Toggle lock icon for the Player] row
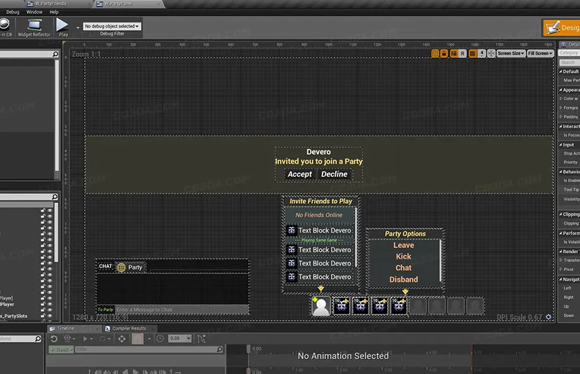 click(43, 298)
